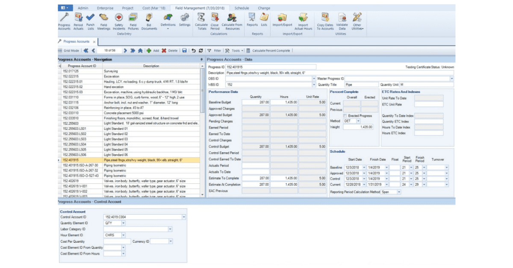Run Validate Data utility
This screenshot has height=268, width=513.
click(x=342, y=21)
